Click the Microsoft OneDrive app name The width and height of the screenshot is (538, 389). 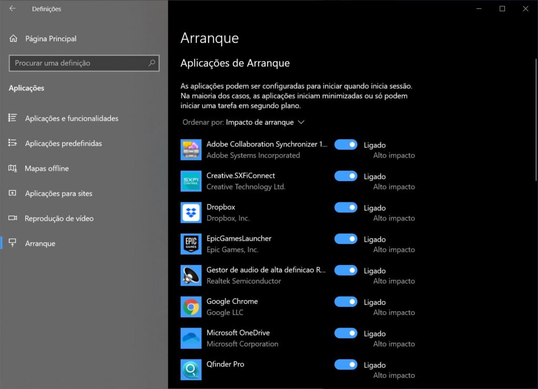click(238, 333)
